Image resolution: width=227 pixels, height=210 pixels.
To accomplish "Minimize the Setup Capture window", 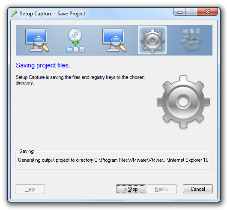I will point(179,12).
